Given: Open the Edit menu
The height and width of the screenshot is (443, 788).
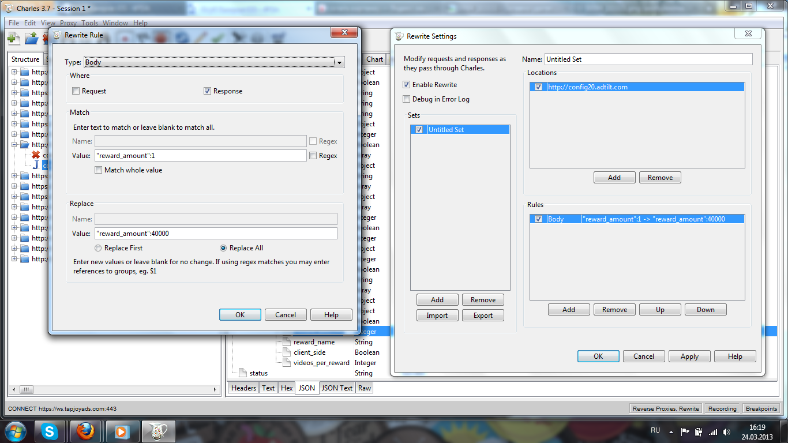Looking at the screenshot, I should [x=30, y=23].
